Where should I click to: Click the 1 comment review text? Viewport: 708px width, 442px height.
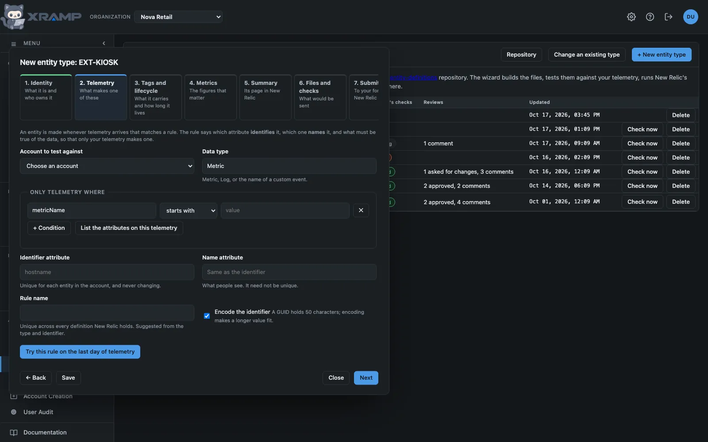click(x=438, y=144)
